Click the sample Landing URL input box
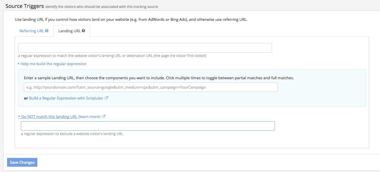This screenshot has height=172, width=380. (x=151, y=87)
